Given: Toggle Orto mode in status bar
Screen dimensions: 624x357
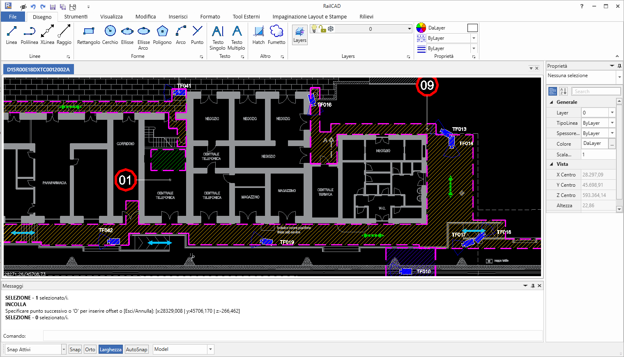Looking at the screenshot, I should [90, 350].
